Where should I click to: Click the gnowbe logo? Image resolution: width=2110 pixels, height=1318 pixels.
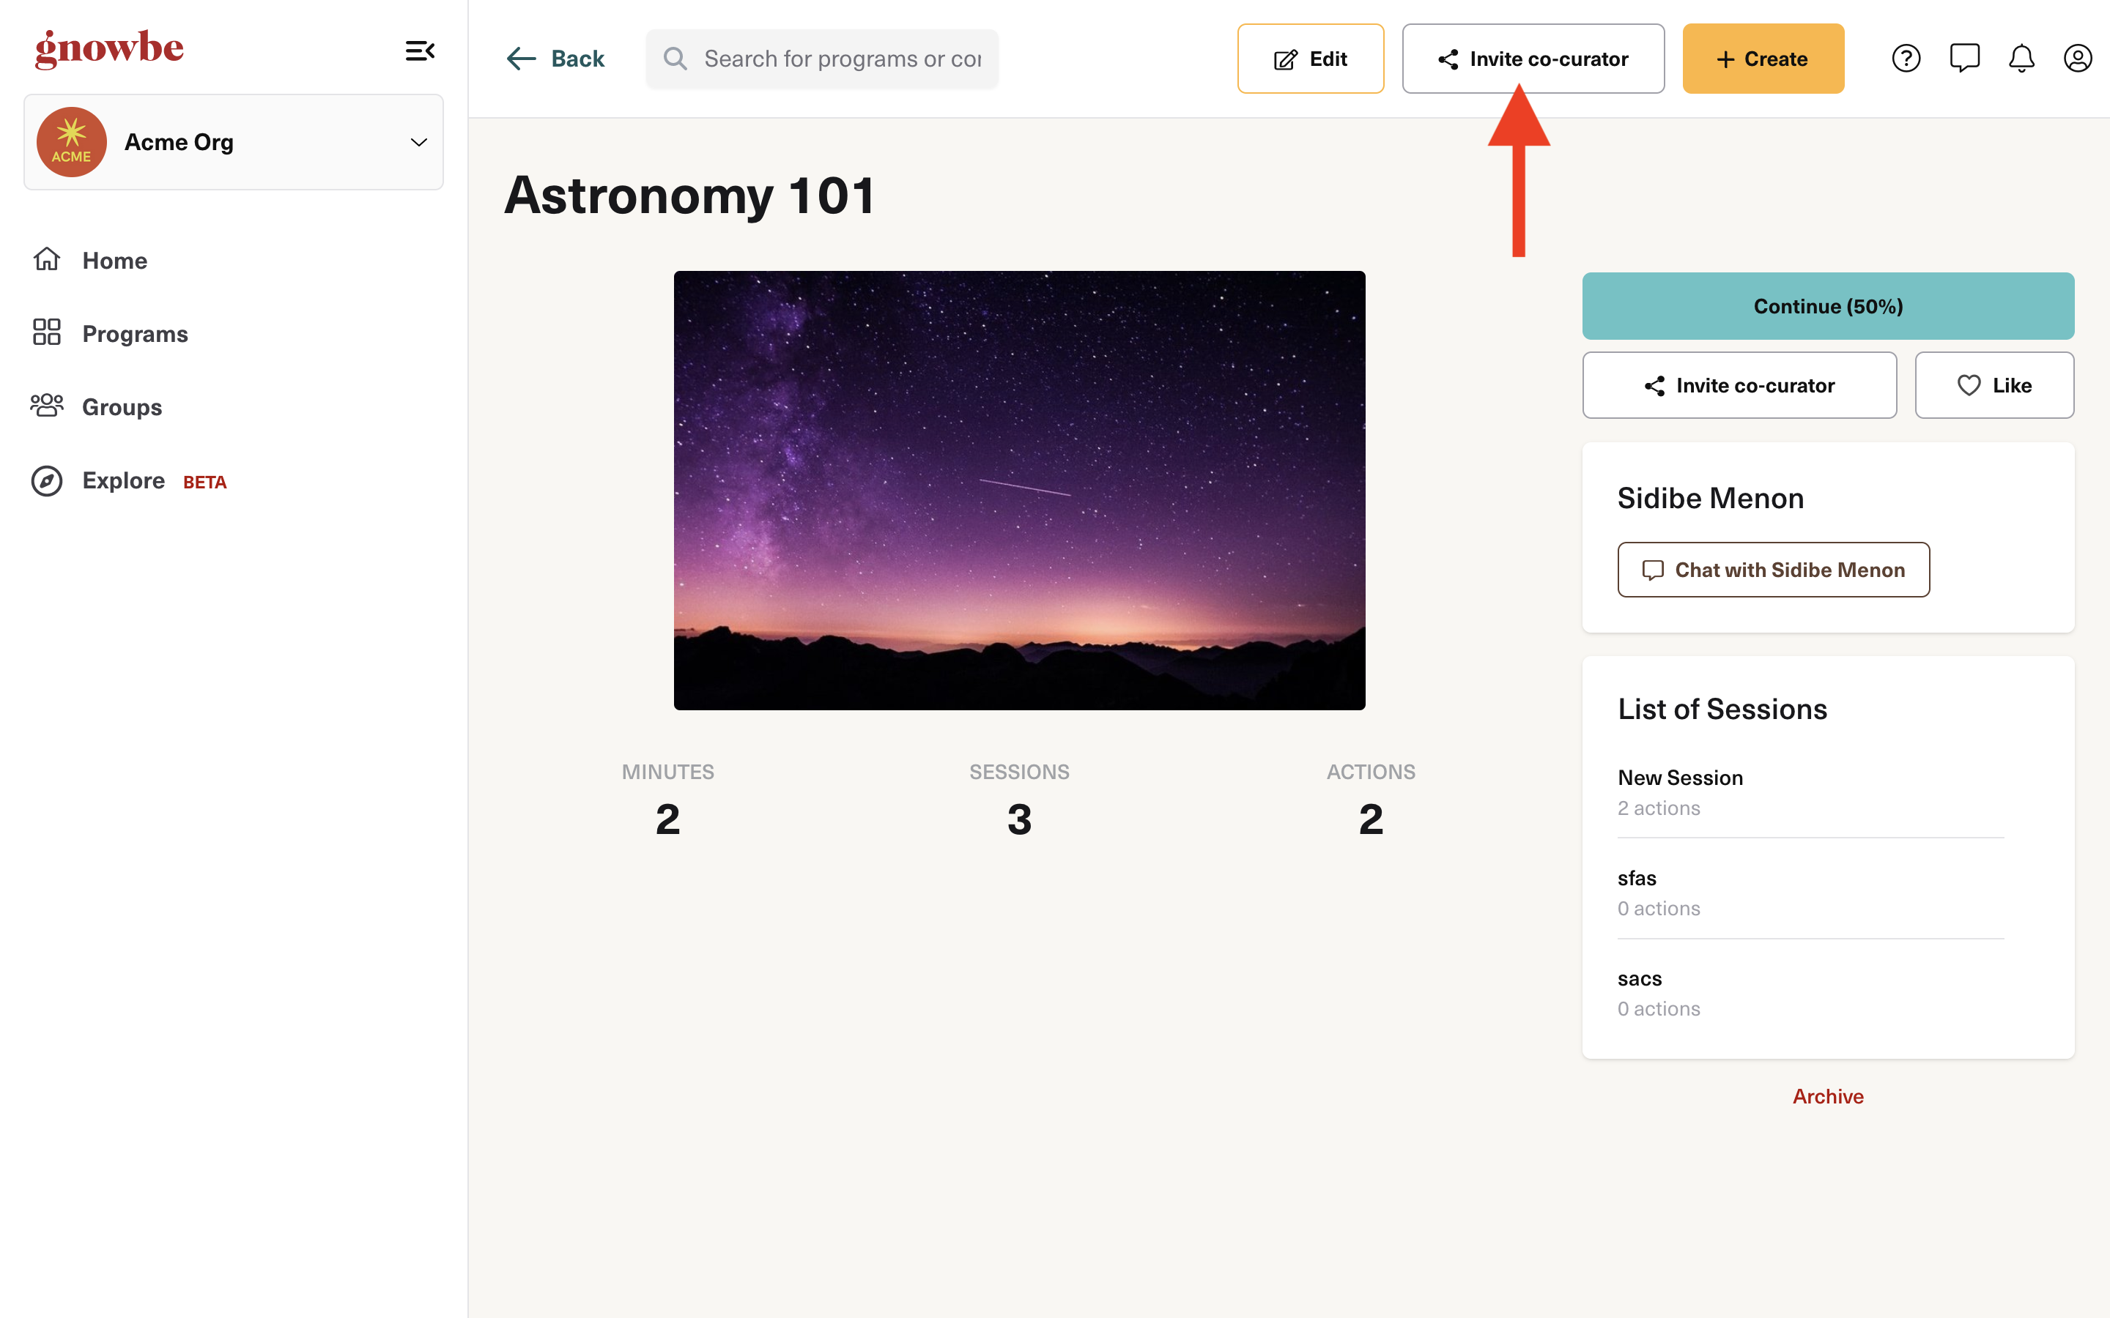(x=109, y=49)
